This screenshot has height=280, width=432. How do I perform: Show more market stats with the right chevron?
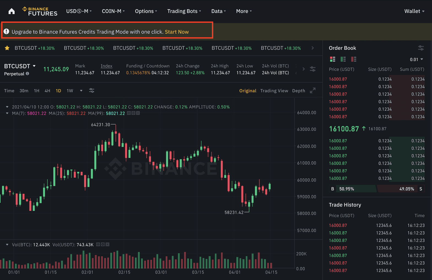(x=304, y=69)
